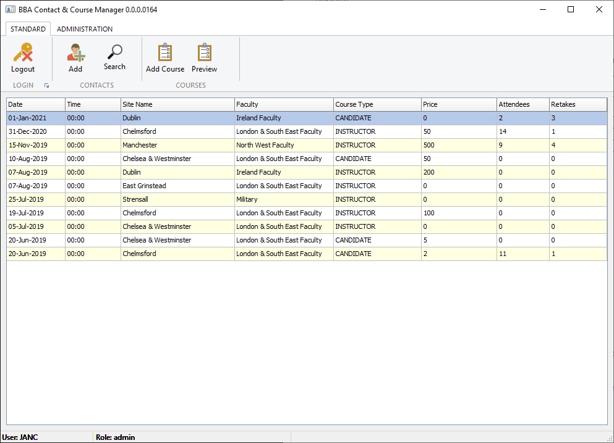Sort courses by Price column header
Viewport: 614px width, 443px height.
(458, 104)
